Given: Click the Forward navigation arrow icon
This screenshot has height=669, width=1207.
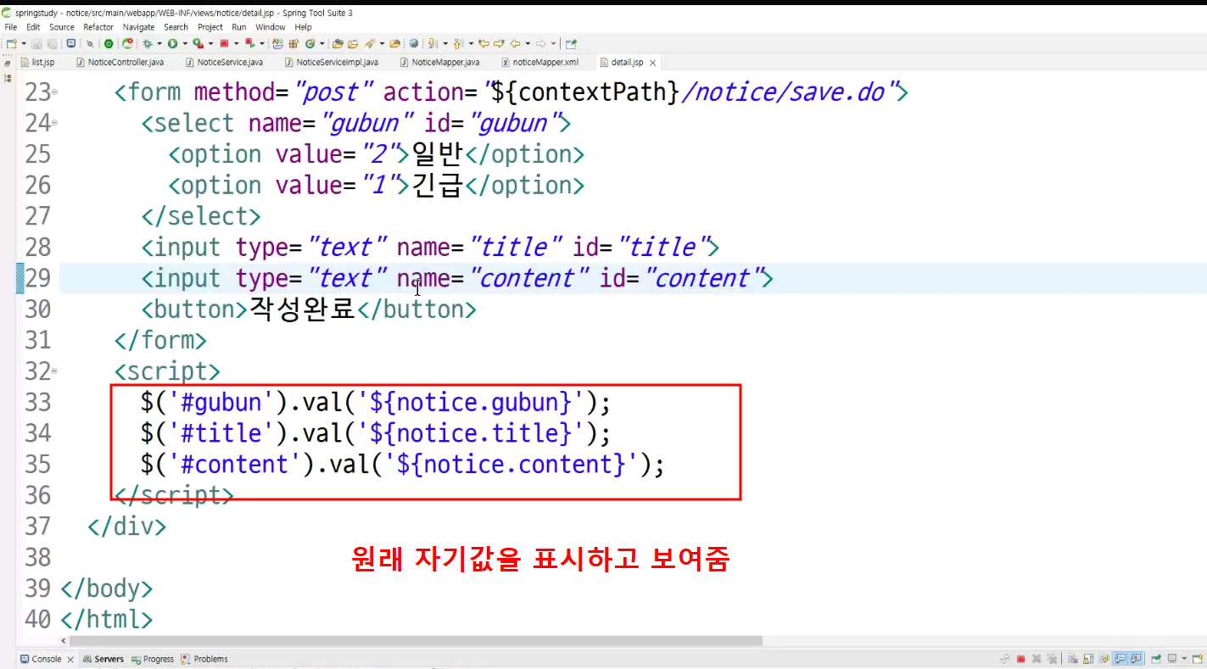Looking at the screenshot, I should click(540, 43).
